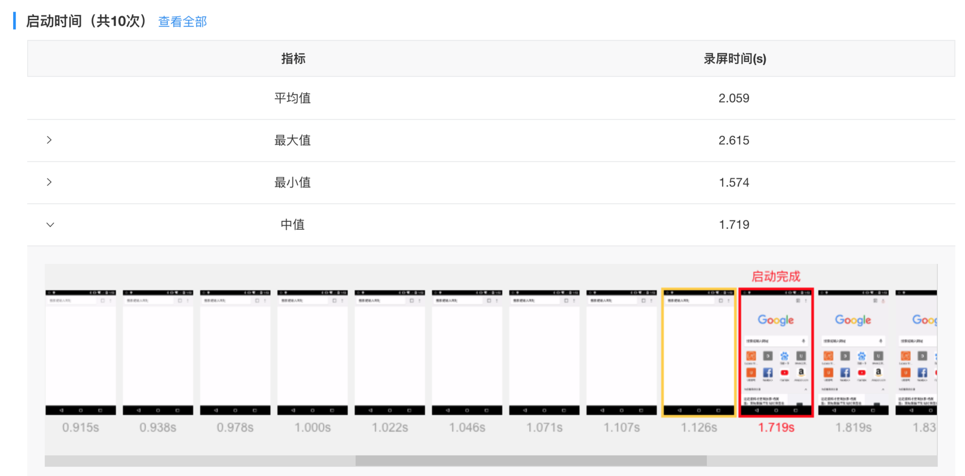The image size is (965, 476).
Task: Select the frame thumbnail at 1.022s
Action: coord(390,352)
